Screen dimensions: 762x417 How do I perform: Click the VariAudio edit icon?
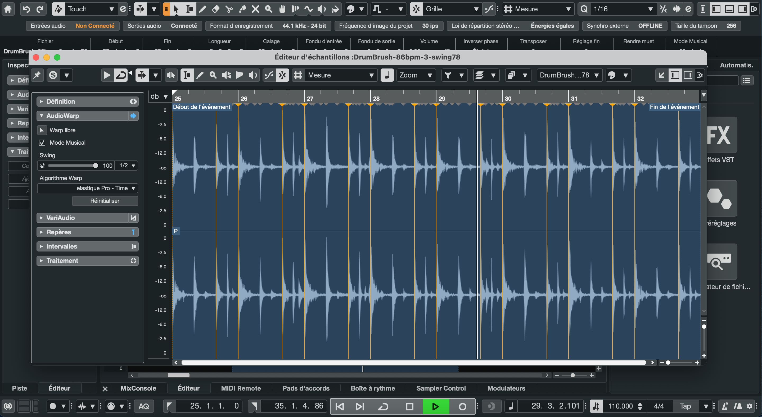tap(133, 218)
